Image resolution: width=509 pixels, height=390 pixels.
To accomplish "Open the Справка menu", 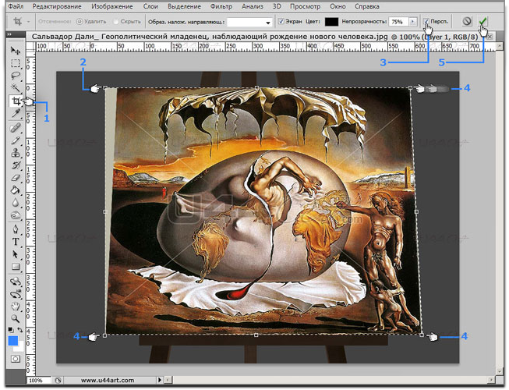I will [367, 6].
